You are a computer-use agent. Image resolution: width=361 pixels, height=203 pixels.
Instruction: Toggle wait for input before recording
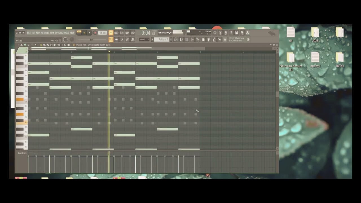(116, 33)
